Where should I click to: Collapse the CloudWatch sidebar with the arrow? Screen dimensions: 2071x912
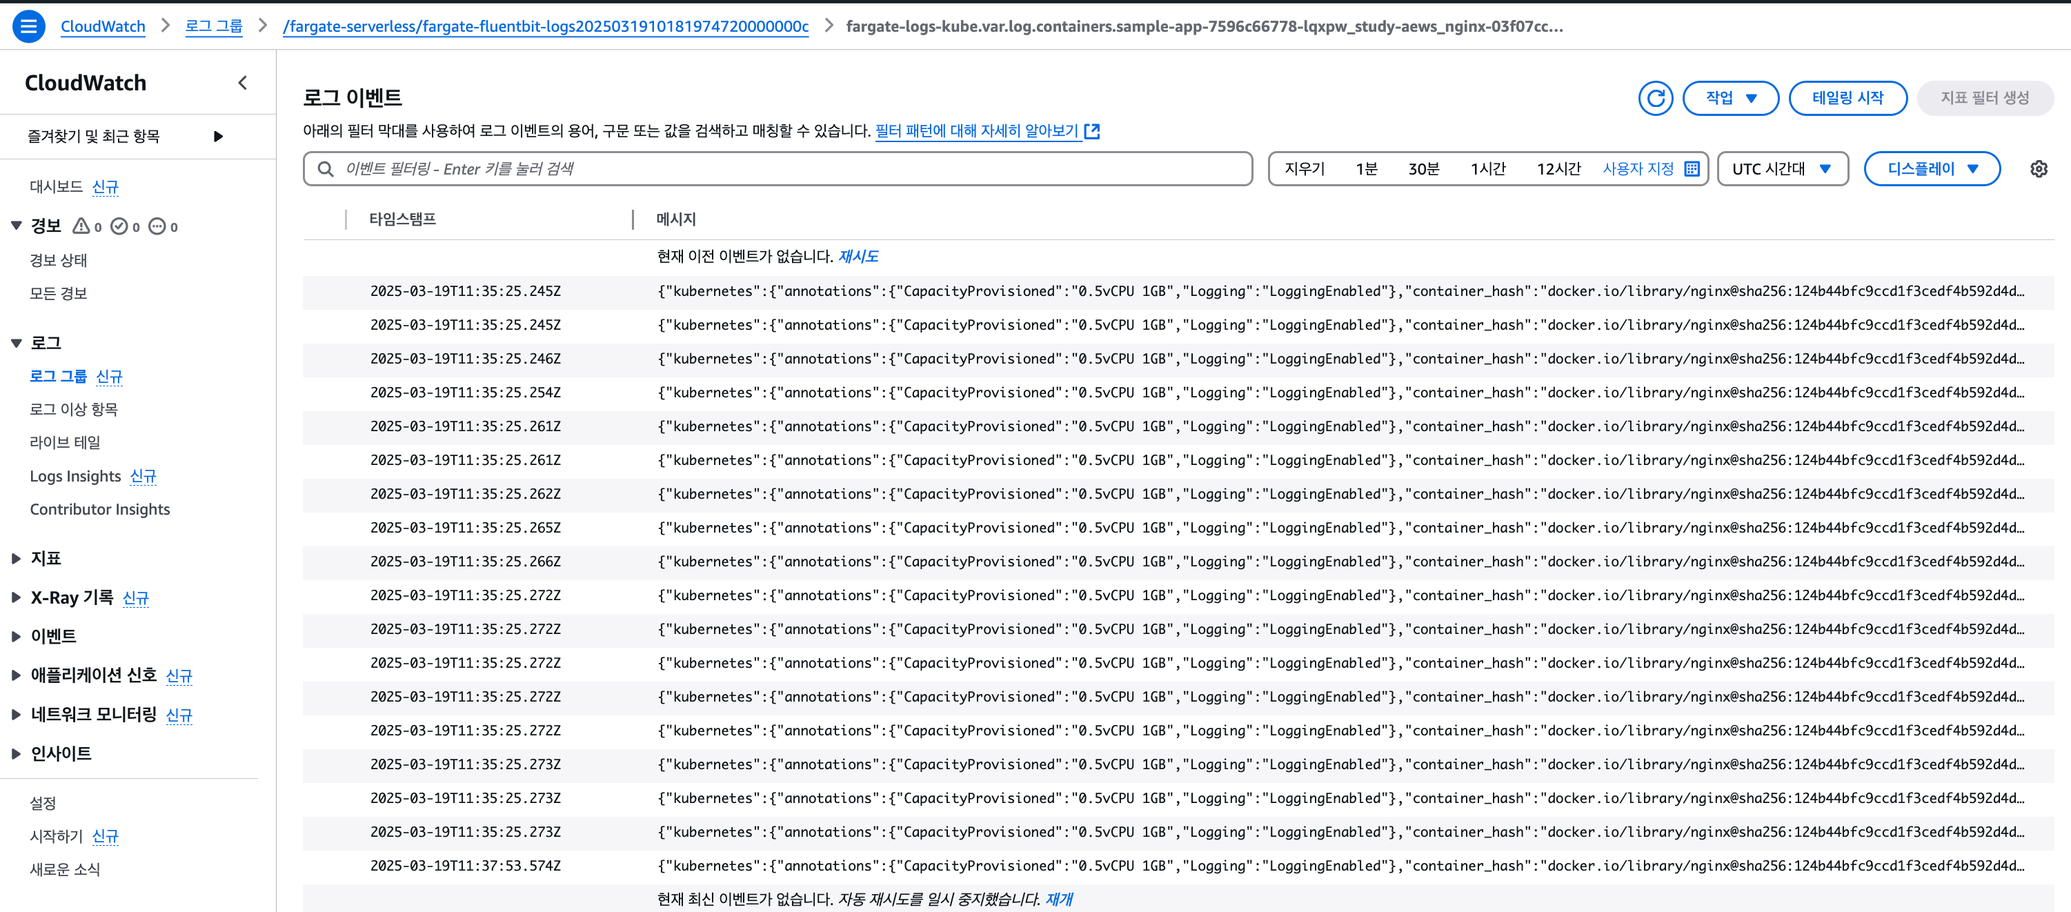(x=242, y=83)
